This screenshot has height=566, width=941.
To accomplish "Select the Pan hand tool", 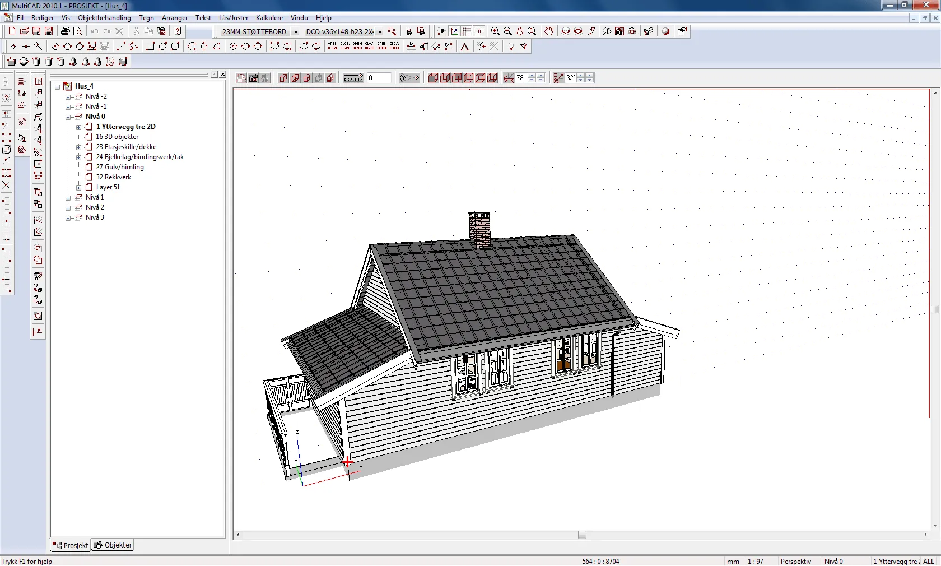I will click(x=548, y=31).
